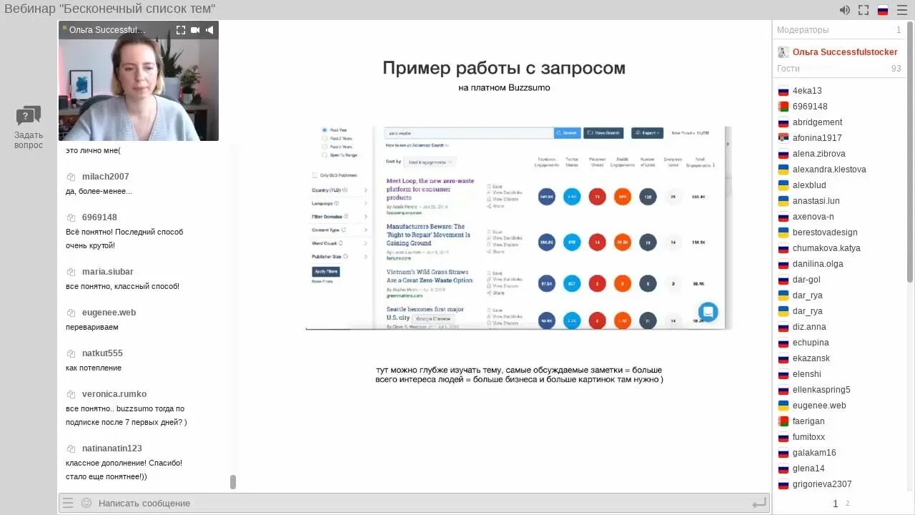The height and width of the screenshot is (515, 915).
Task: Mute the speaker icon on Ольга's webcam
Action: [x=209, y=30]
